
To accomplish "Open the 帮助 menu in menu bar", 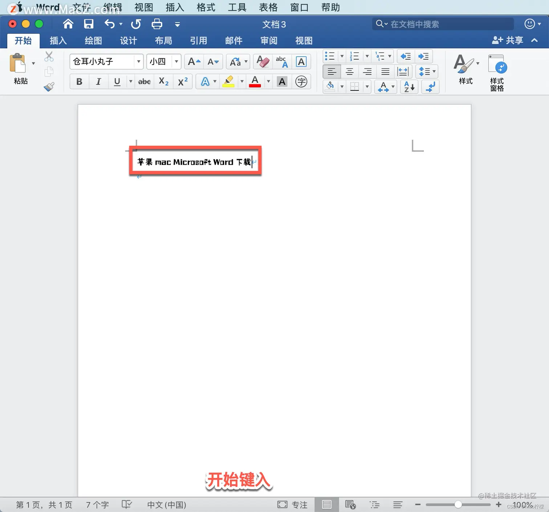I will coord(330,7).
